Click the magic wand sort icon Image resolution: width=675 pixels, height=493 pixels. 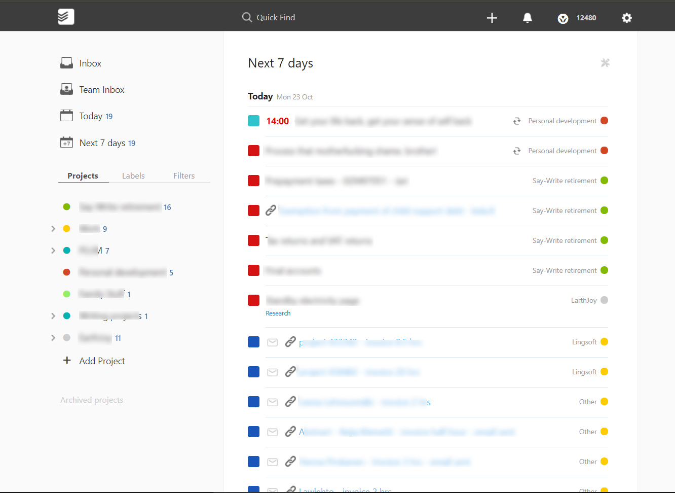[x=605, y=63]
